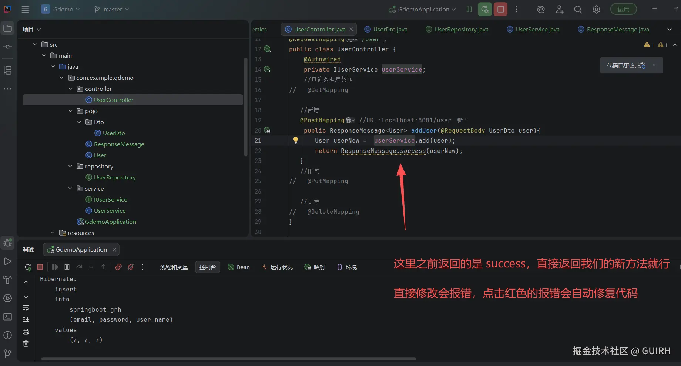681x366 pixels.
Task: Collapse the service package
Action: coord(70,188)
